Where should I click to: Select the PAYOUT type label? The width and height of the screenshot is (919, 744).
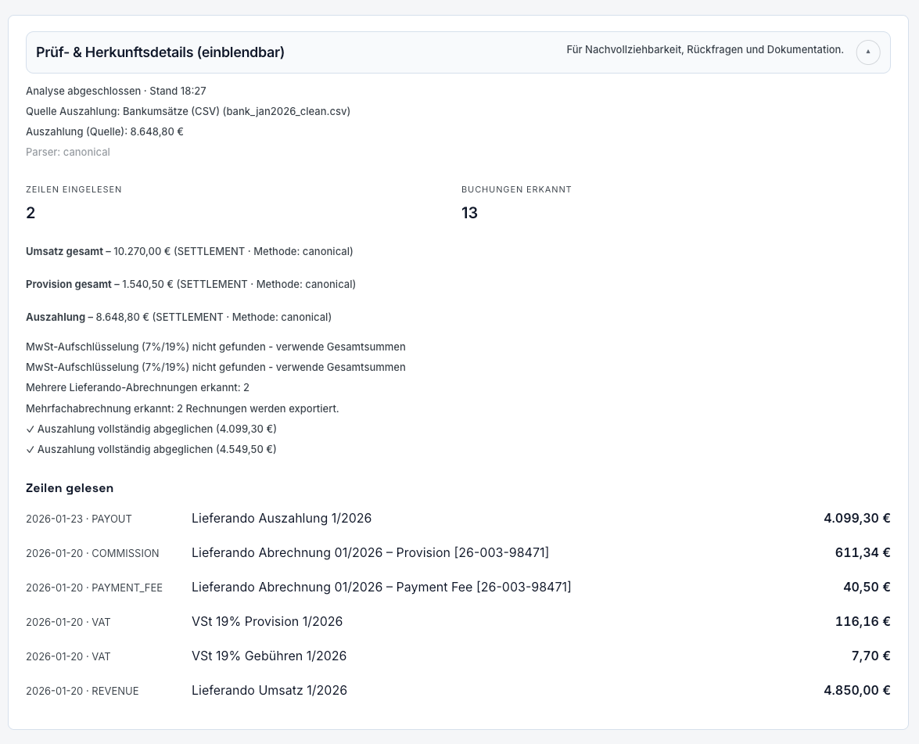[111, 519]
